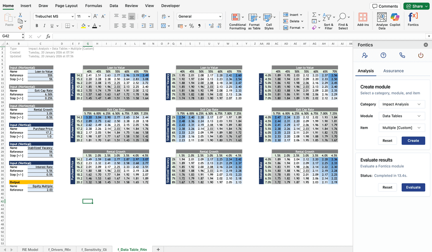432x252 pixels.
Task: Click the Format Painter brush icon
Action: [x=20, y=27]
